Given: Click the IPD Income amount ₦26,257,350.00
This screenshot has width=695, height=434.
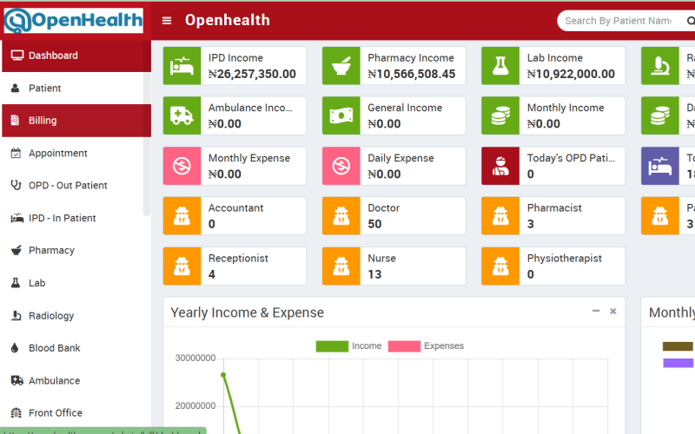Looking at the screenshot, I should [252, 74].
